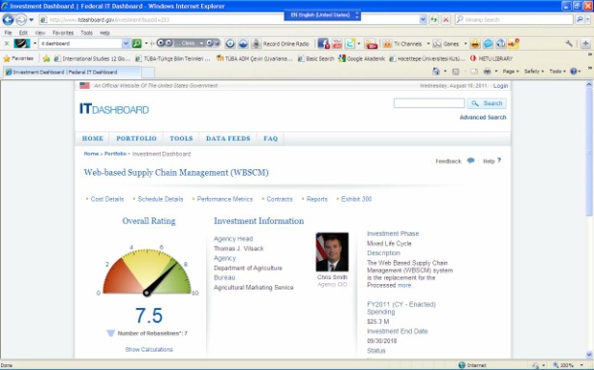The width and height of the screenshot is (594, 370).
Task: Click the site Search button
Action: [x=487, y=103]
